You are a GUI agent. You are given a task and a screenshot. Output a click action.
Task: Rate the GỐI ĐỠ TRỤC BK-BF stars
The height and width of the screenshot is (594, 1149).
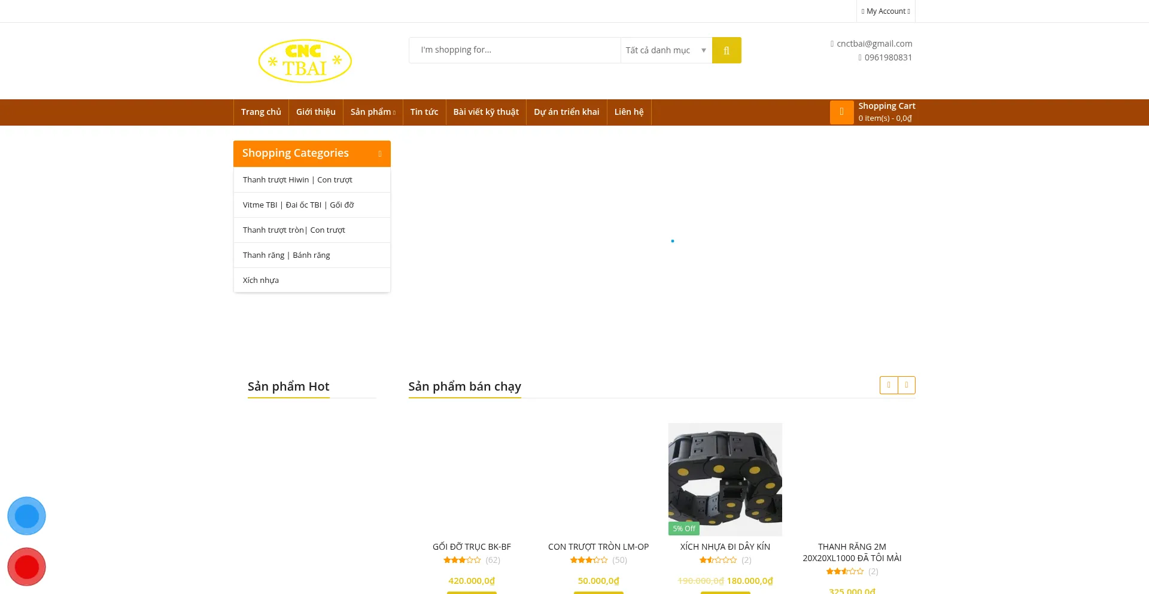462,560
